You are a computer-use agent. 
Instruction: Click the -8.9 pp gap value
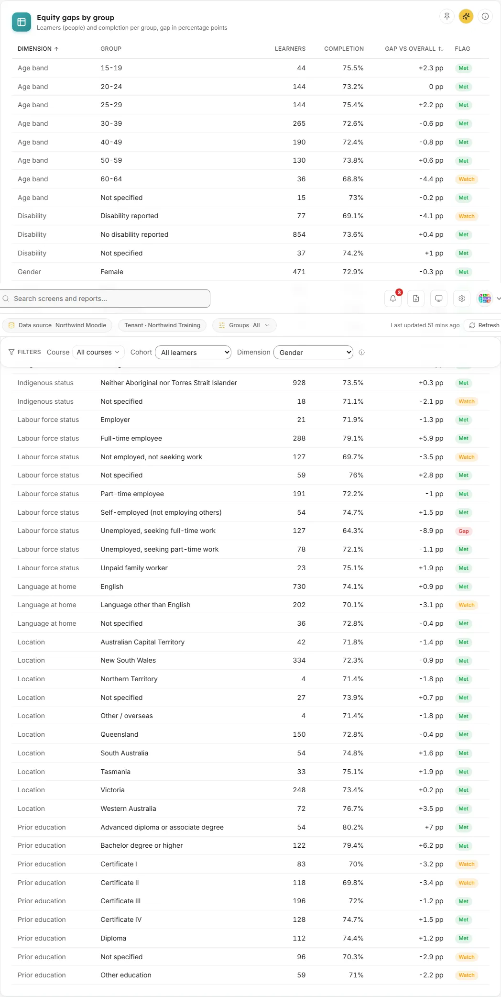[x=431, y=531]
